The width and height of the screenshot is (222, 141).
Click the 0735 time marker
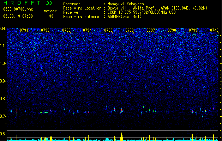[x=108, y=30]
